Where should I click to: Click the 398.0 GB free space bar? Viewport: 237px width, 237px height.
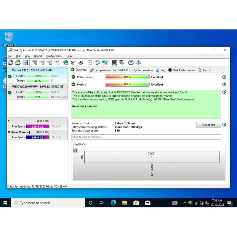point(38,137)
